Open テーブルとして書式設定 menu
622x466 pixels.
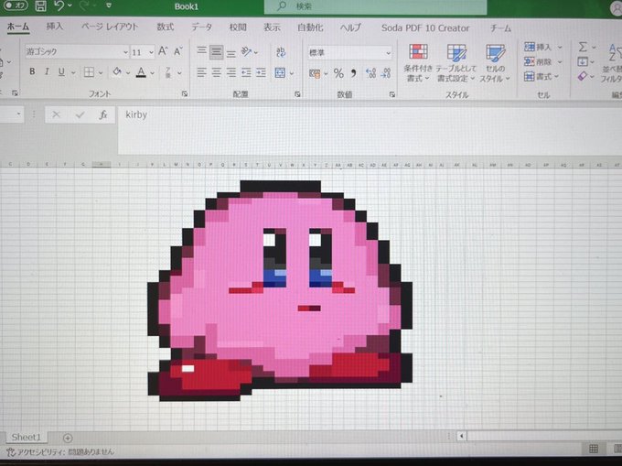coord(456,63)
